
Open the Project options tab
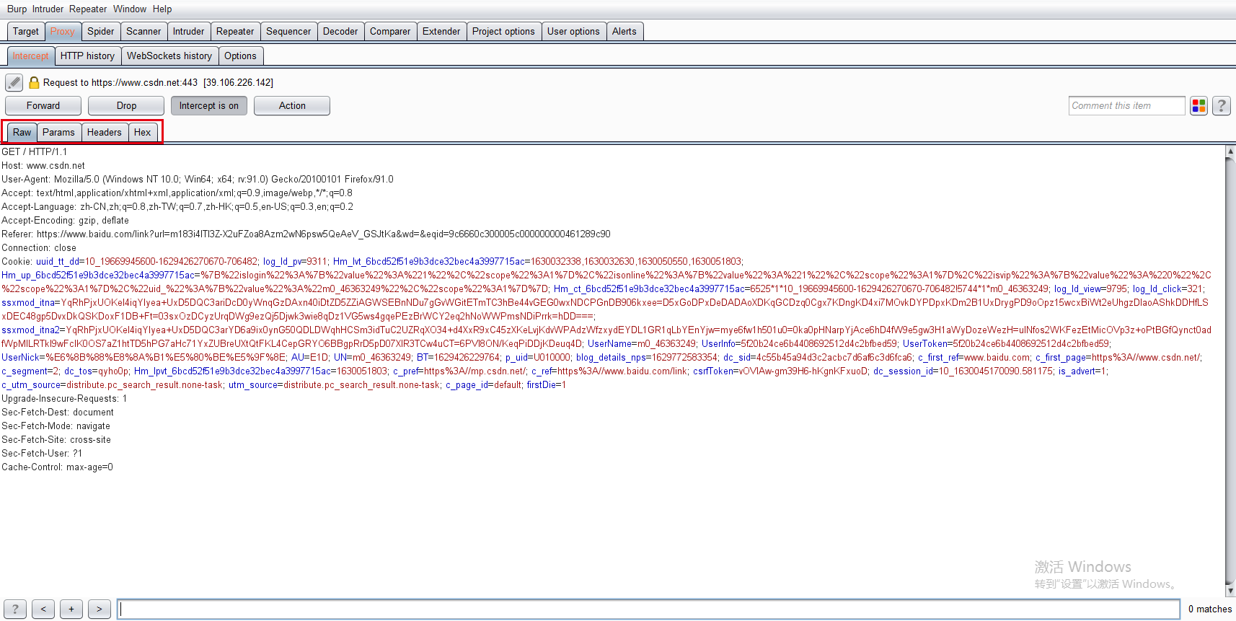pos(503,31)
